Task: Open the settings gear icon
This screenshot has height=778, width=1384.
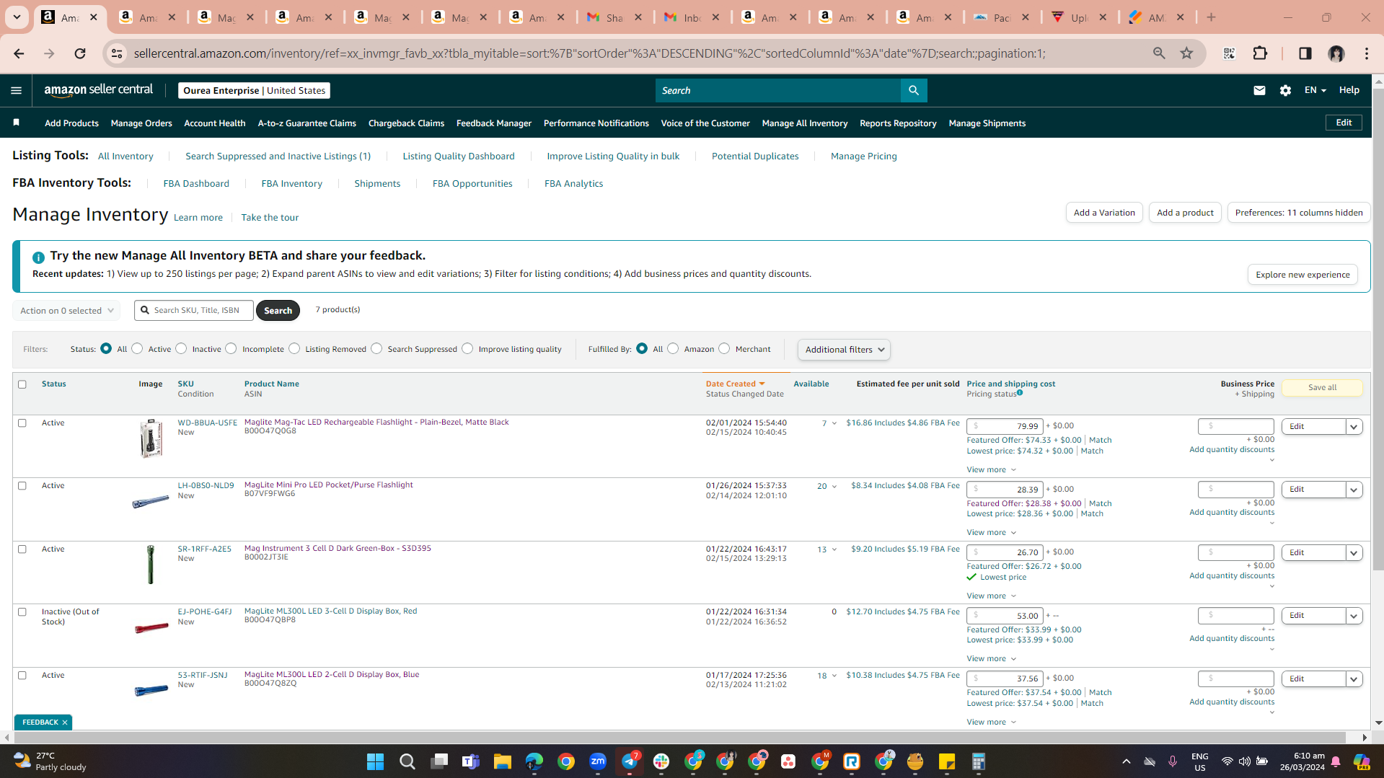Action: pos(1285,90)
